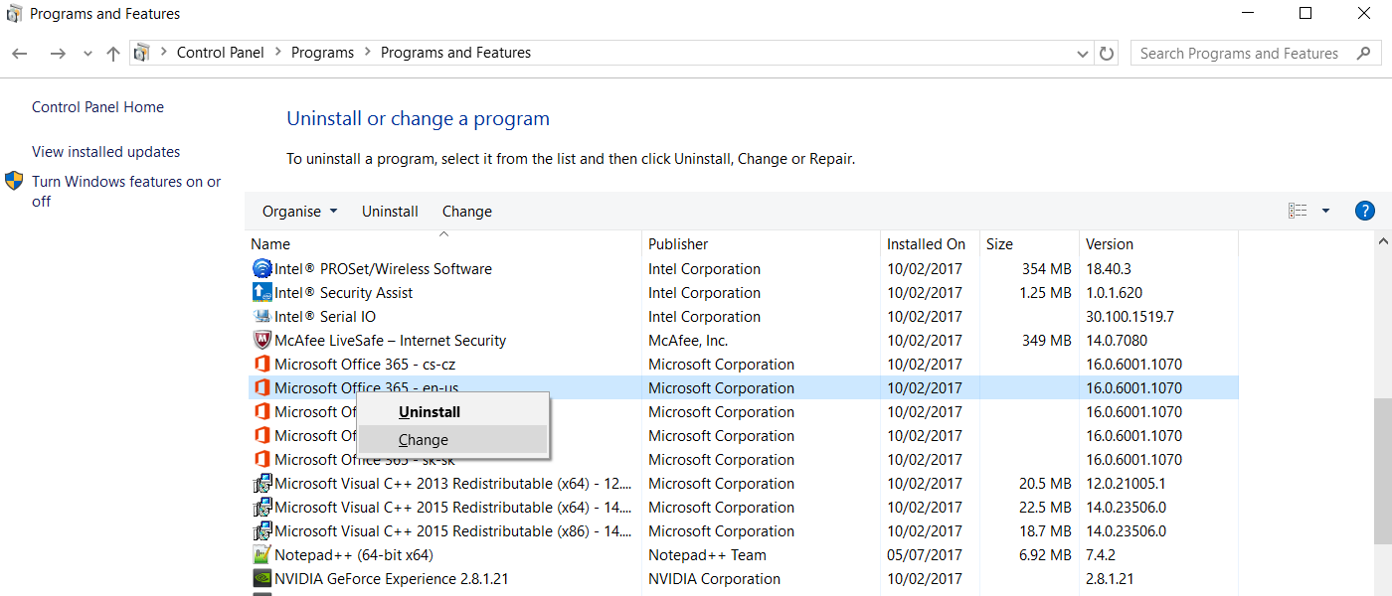Click the version 12.0.21005.1 cell
The width and height of the screenshot is (1392, 596).
pyautogui.click(x=1127, y=484)
